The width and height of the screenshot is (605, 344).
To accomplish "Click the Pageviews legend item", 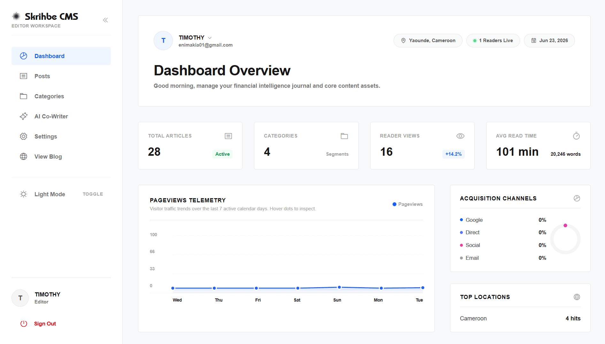I will [408, 204].
